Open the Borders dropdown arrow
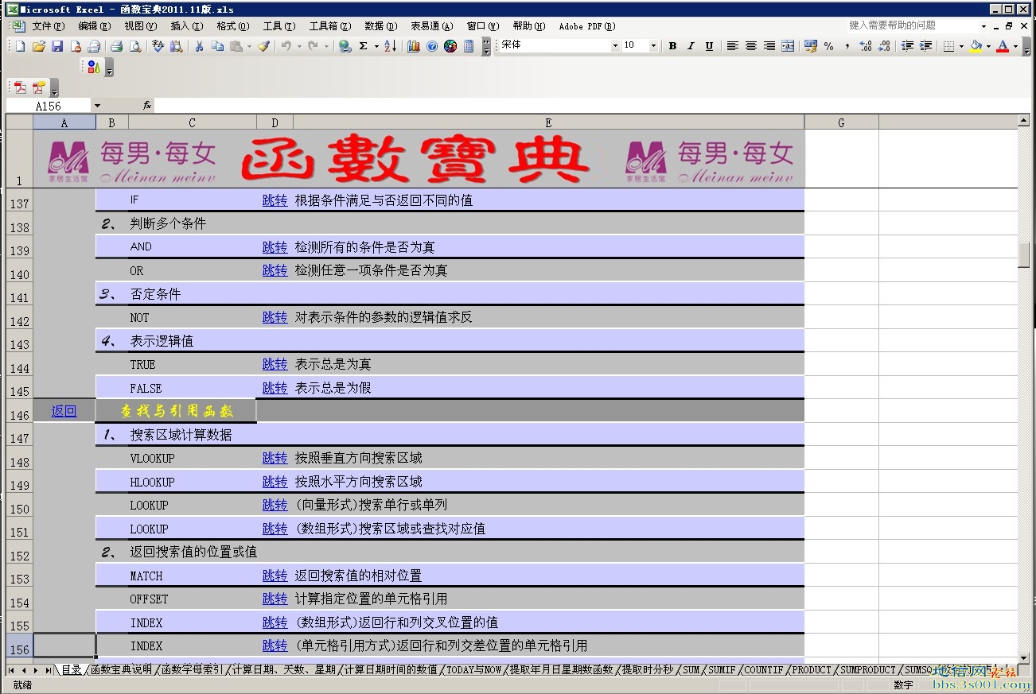Viewport: 1036px width, 694px height. pyautogui.click(x=961, y=46)
